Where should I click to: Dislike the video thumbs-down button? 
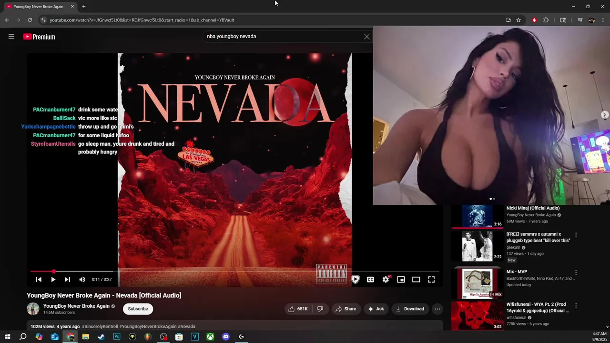click(320, 309)
